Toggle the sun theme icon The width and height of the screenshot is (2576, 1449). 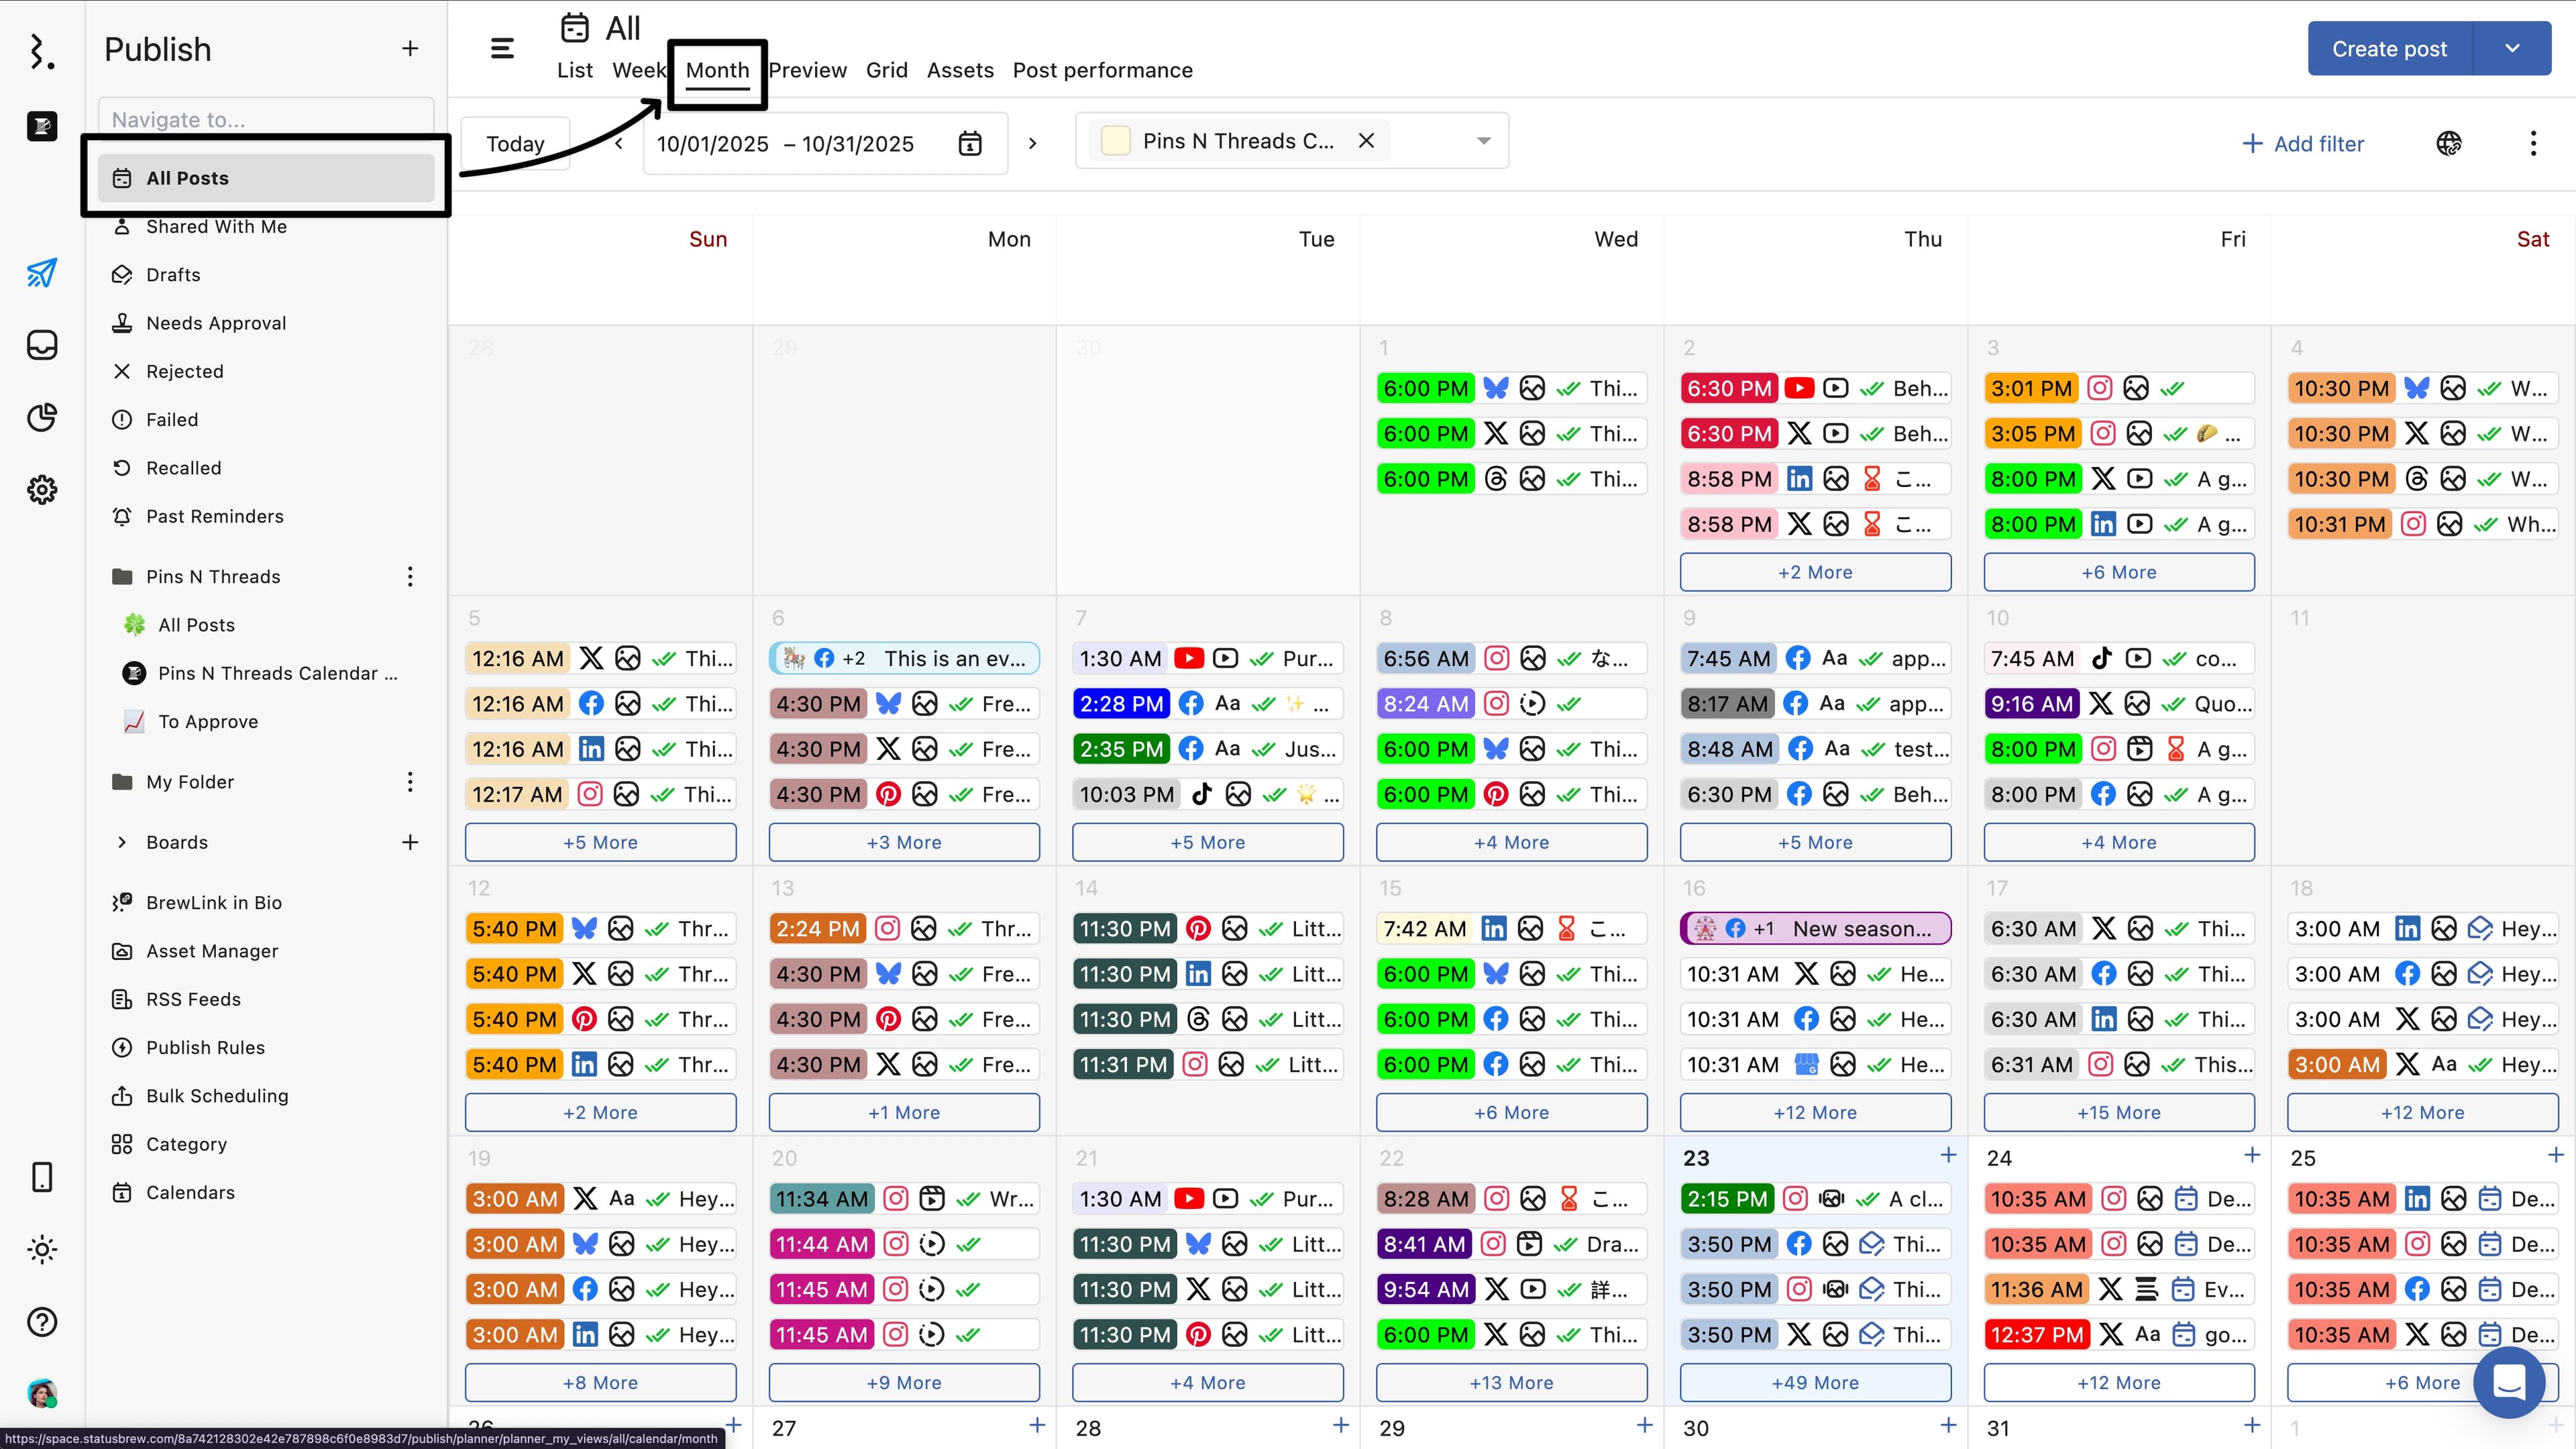[42, 1249]
